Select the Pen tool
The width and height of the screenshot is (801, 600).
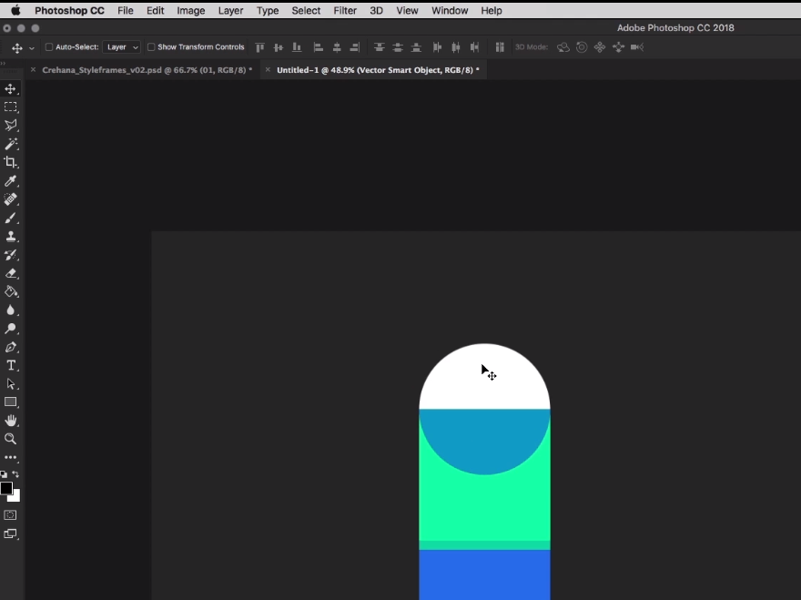[12, 347]
